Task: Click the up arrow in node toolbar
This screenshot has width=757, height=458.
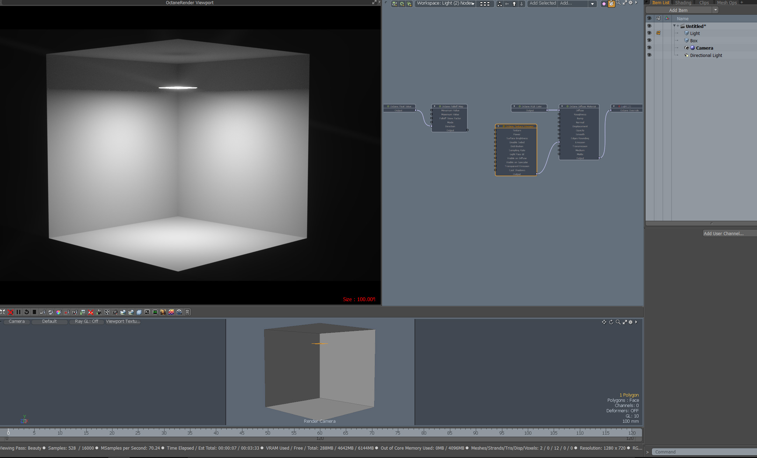Action: click(x=514, y=3)
